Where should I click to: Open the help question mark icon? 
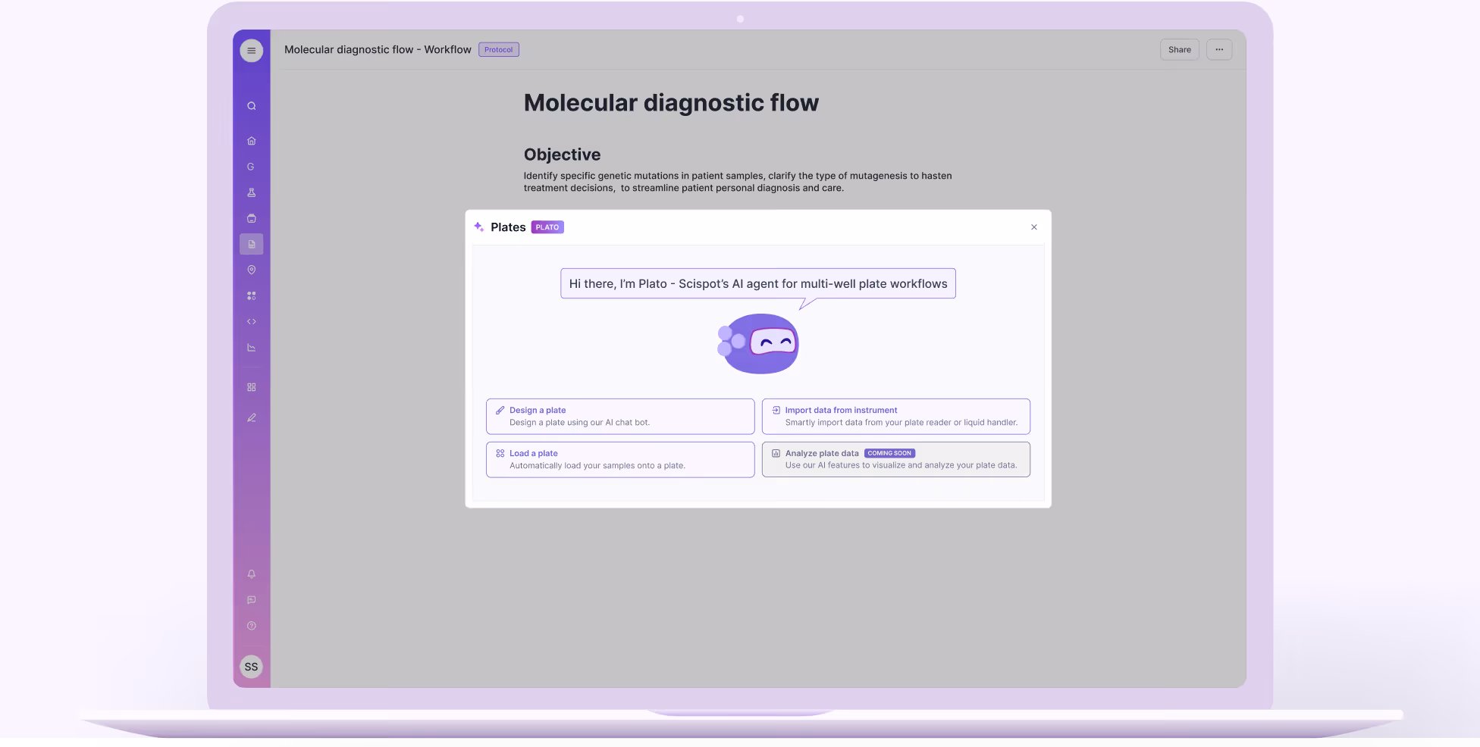coord(251,626)
